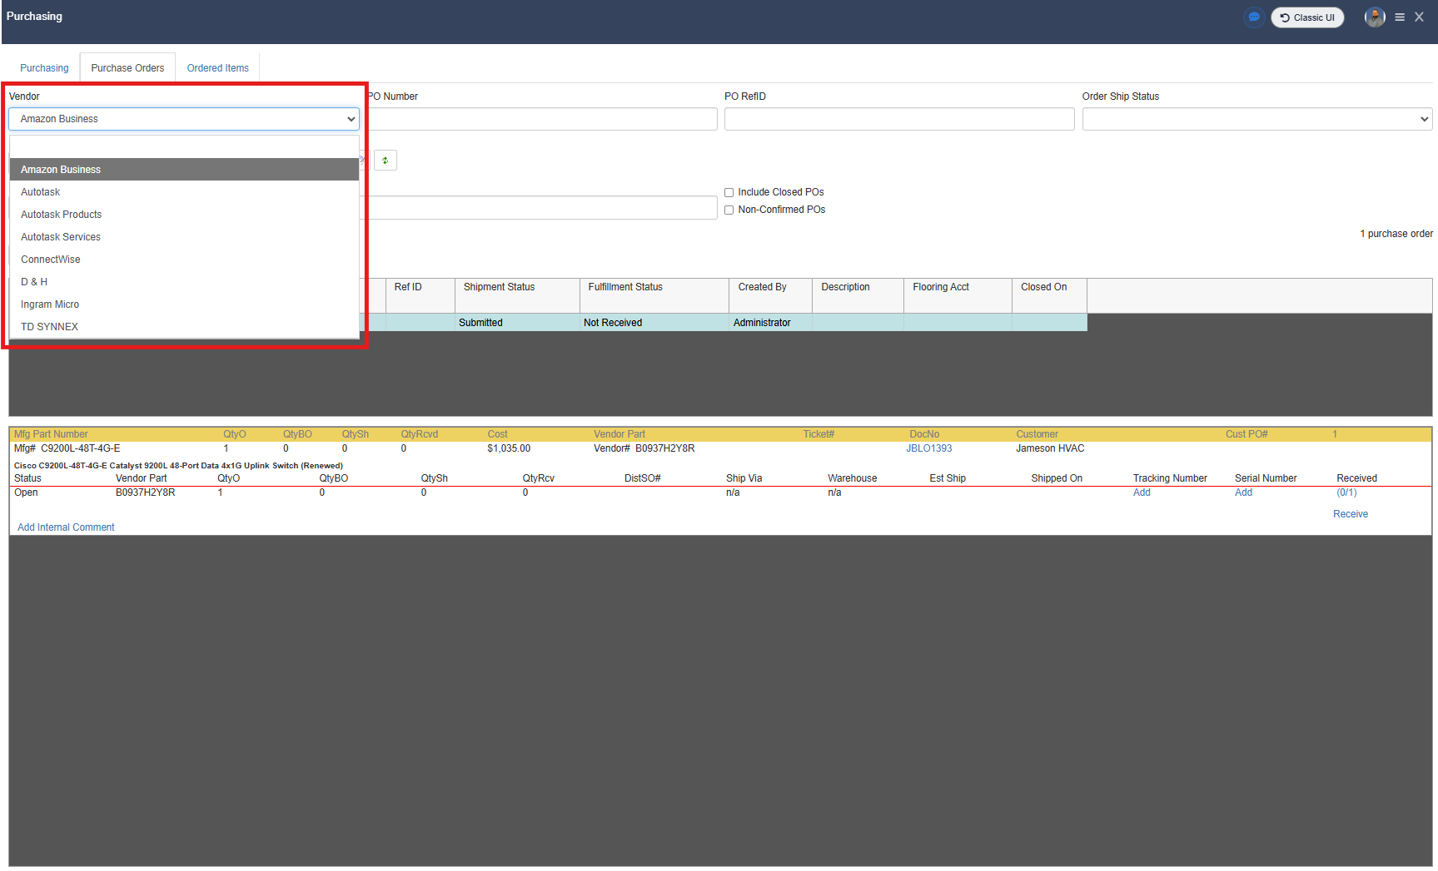Click the green refresh icon button

pos(385,161)
